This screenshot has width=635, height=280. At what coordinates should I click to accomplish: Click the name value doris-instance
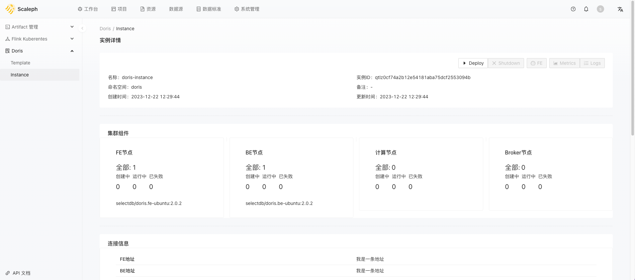click(137, 77)
